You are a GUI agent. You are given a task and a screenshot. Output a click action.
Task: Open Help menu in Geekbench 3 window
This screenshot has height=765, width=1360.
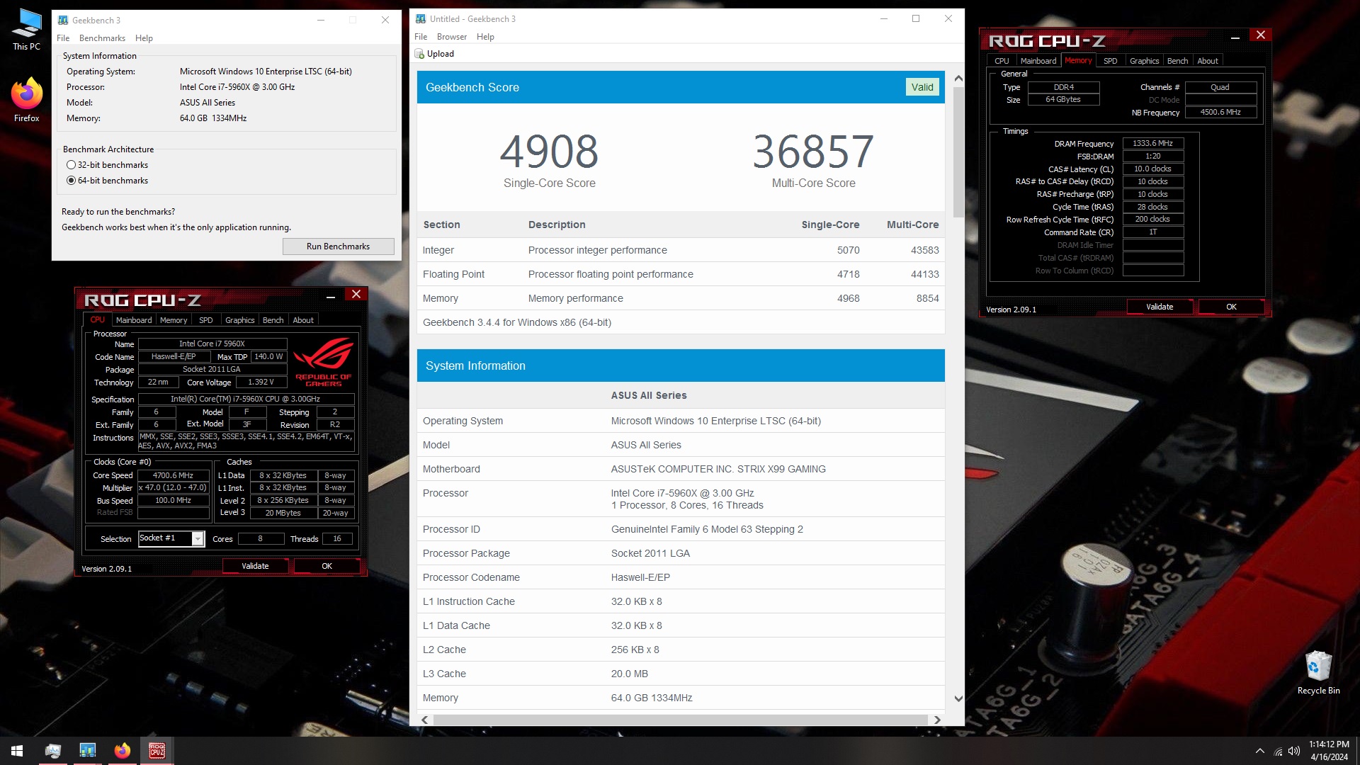pos(144,38)
